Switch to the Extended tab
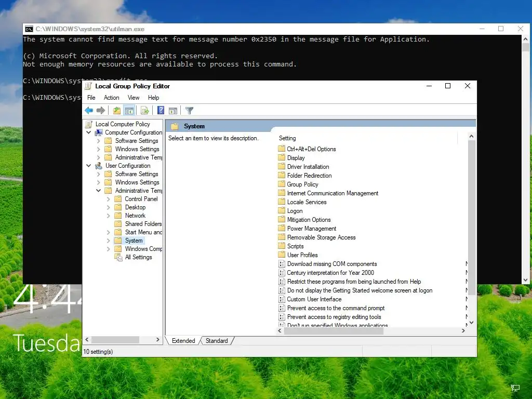The image size is (532, 399). pyautogui.click(x=183, y=341)
